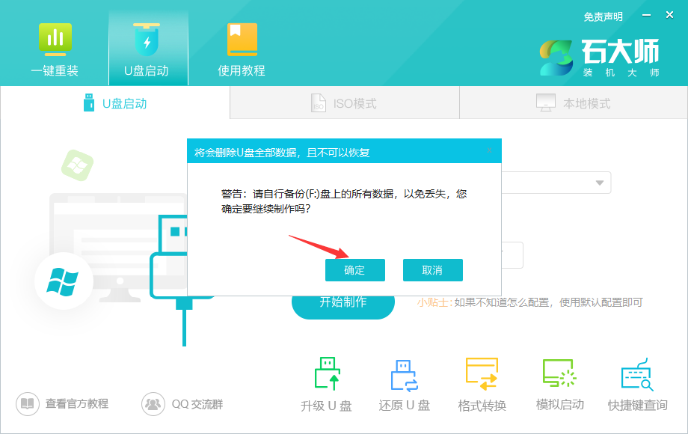
Task: Click the U盘启动 USB boot icon
Action: (147, 46)
